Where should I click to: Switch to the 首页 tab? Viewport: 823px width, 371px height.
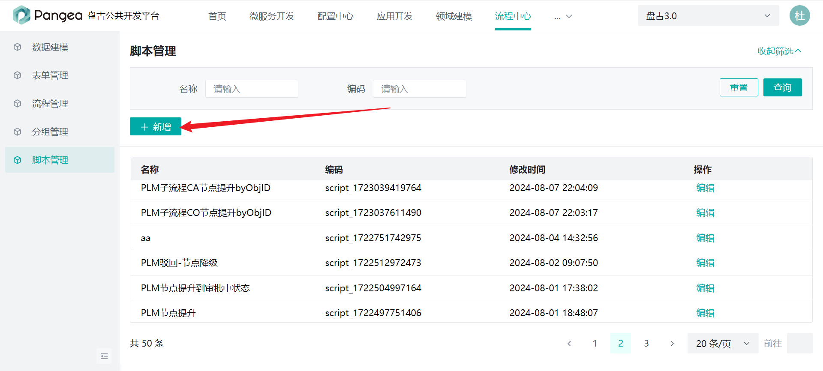[217, 16]
